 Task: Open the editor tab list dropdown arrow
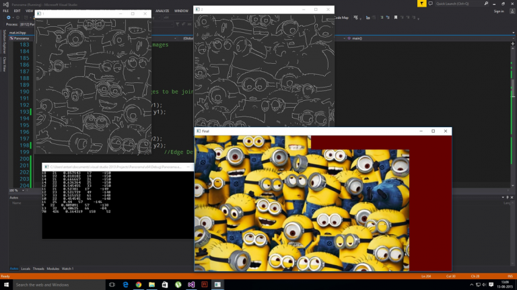513,32
